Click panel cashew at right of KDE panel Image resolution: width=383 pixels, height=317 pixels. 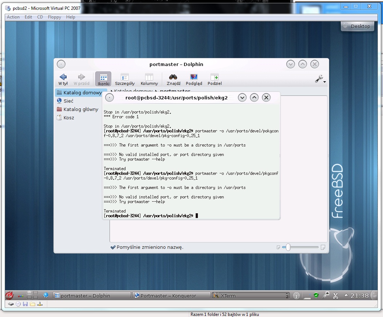(x=374, y=296)
